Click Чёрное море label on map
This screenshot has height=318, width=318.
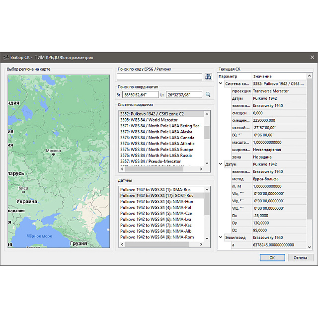coord(39,236)
